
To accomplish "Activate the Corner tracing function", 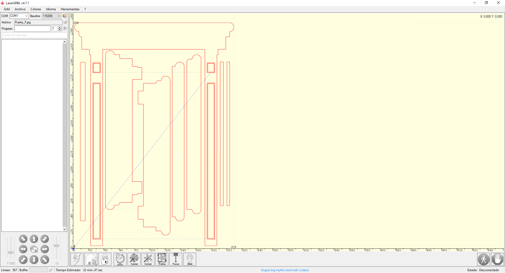I will [148, 259].
